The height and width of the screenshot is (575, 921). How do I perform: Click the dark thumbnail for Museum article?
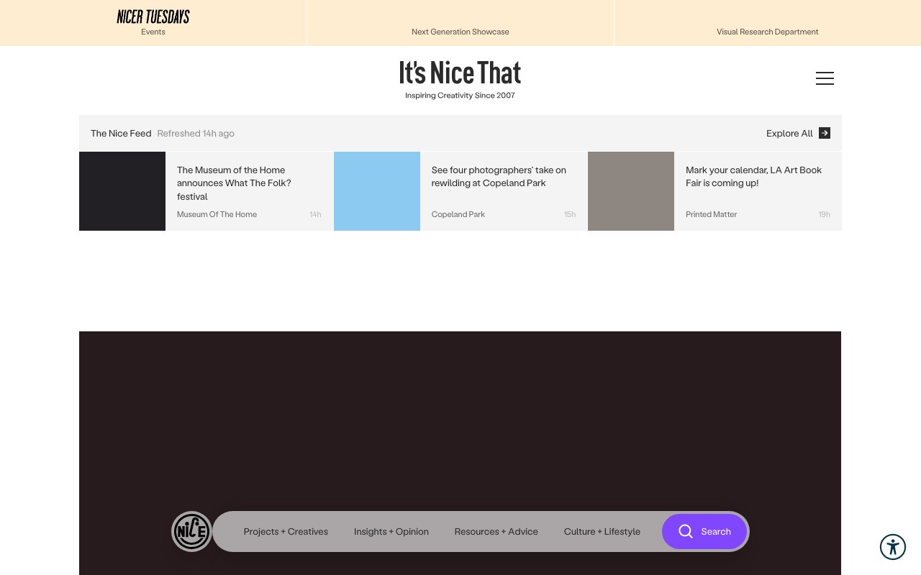tap(122, 191)
